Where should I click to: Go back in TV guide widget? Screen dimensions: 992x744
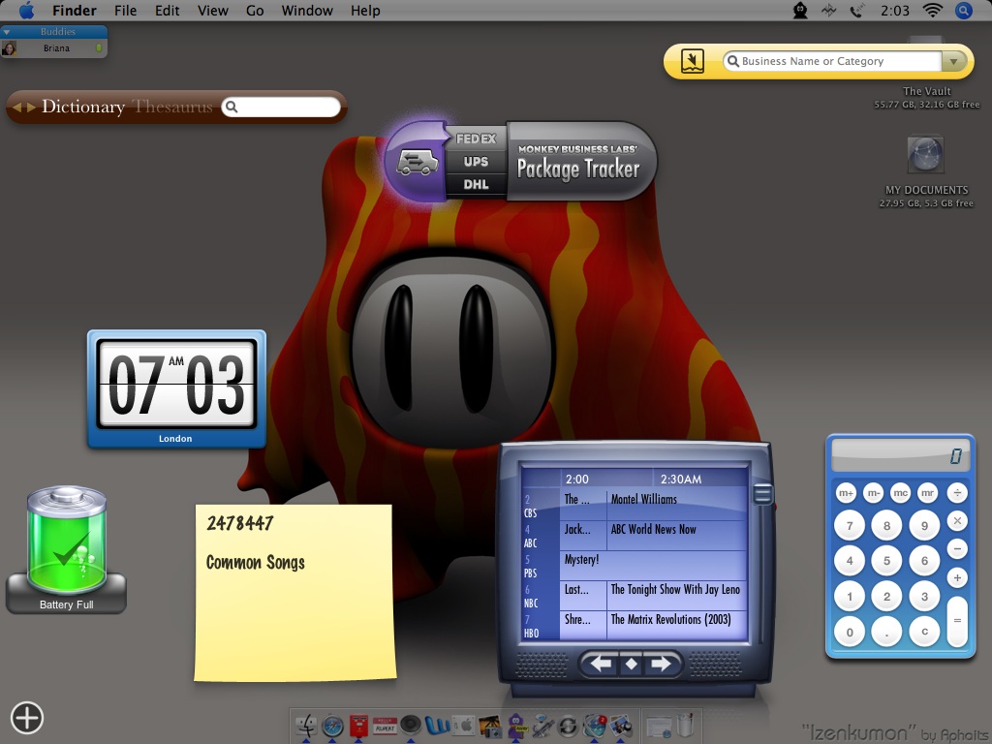[601, 664]
